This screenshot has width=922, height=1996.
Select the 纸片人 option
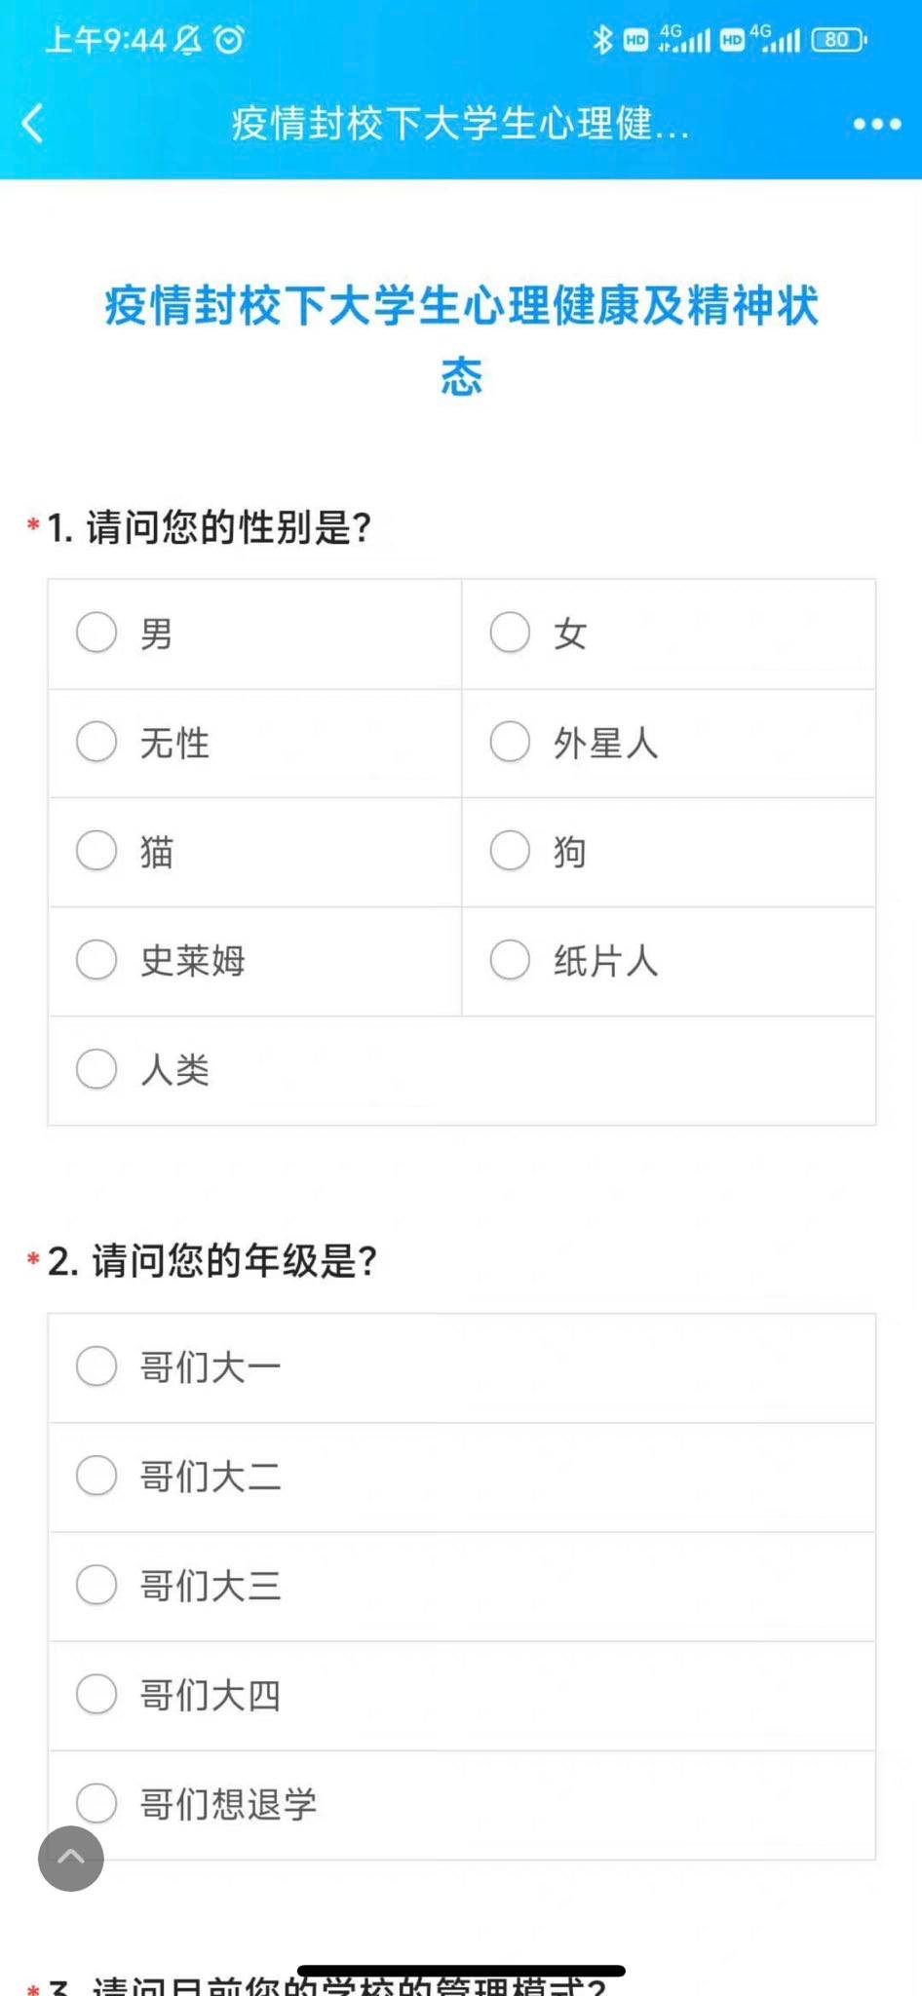pyautogui.click(x=510, y=960)
